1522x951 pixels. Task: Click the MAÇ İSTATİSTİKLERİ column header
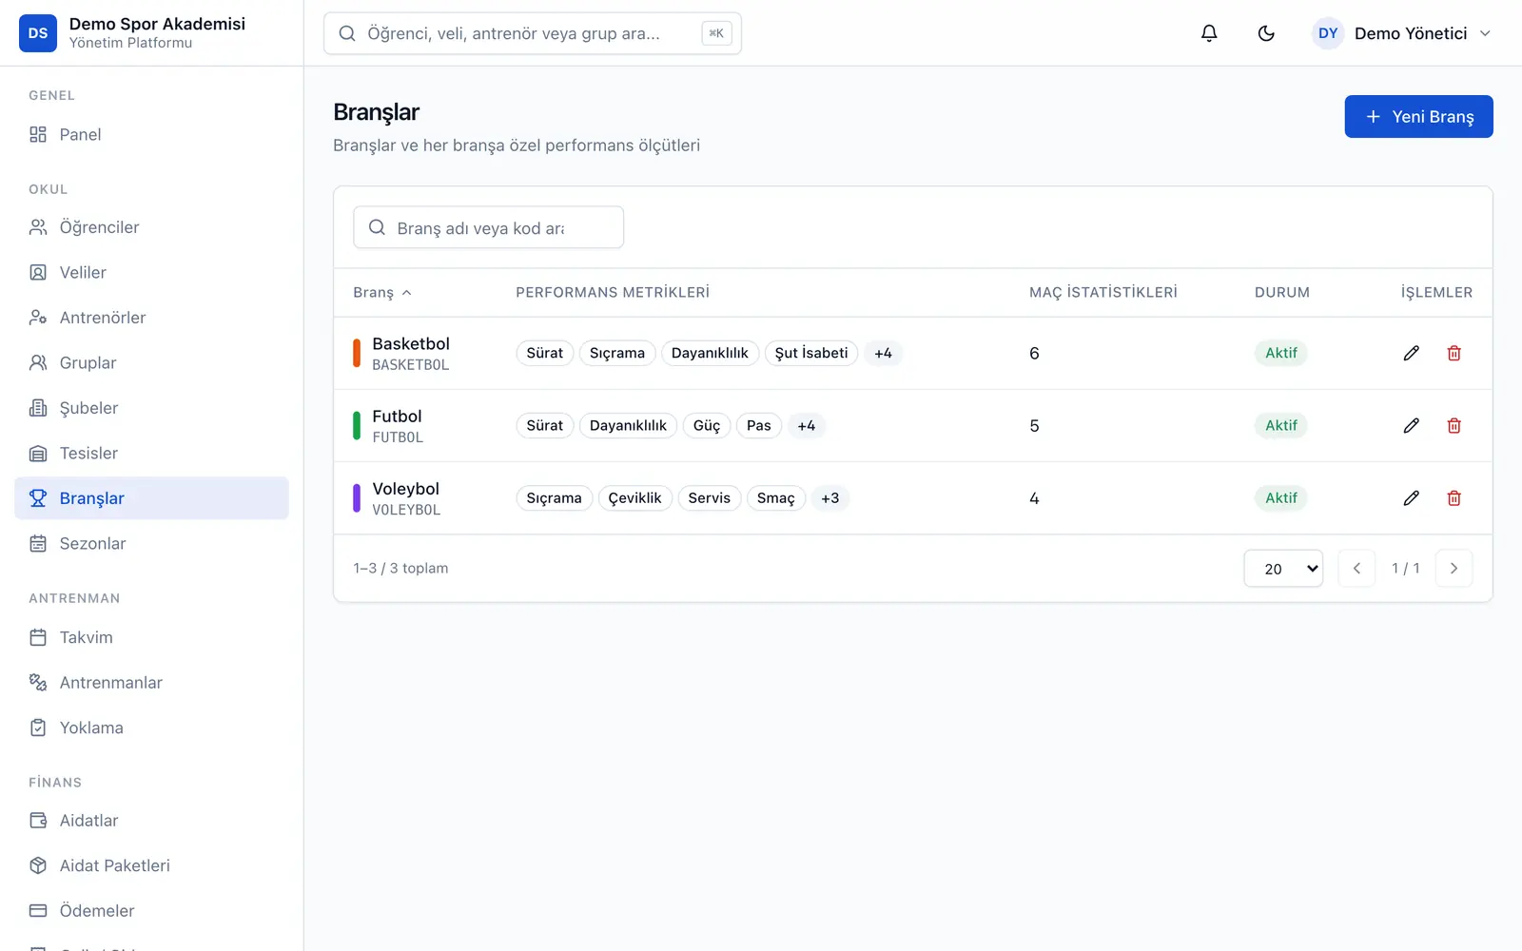1103,292
